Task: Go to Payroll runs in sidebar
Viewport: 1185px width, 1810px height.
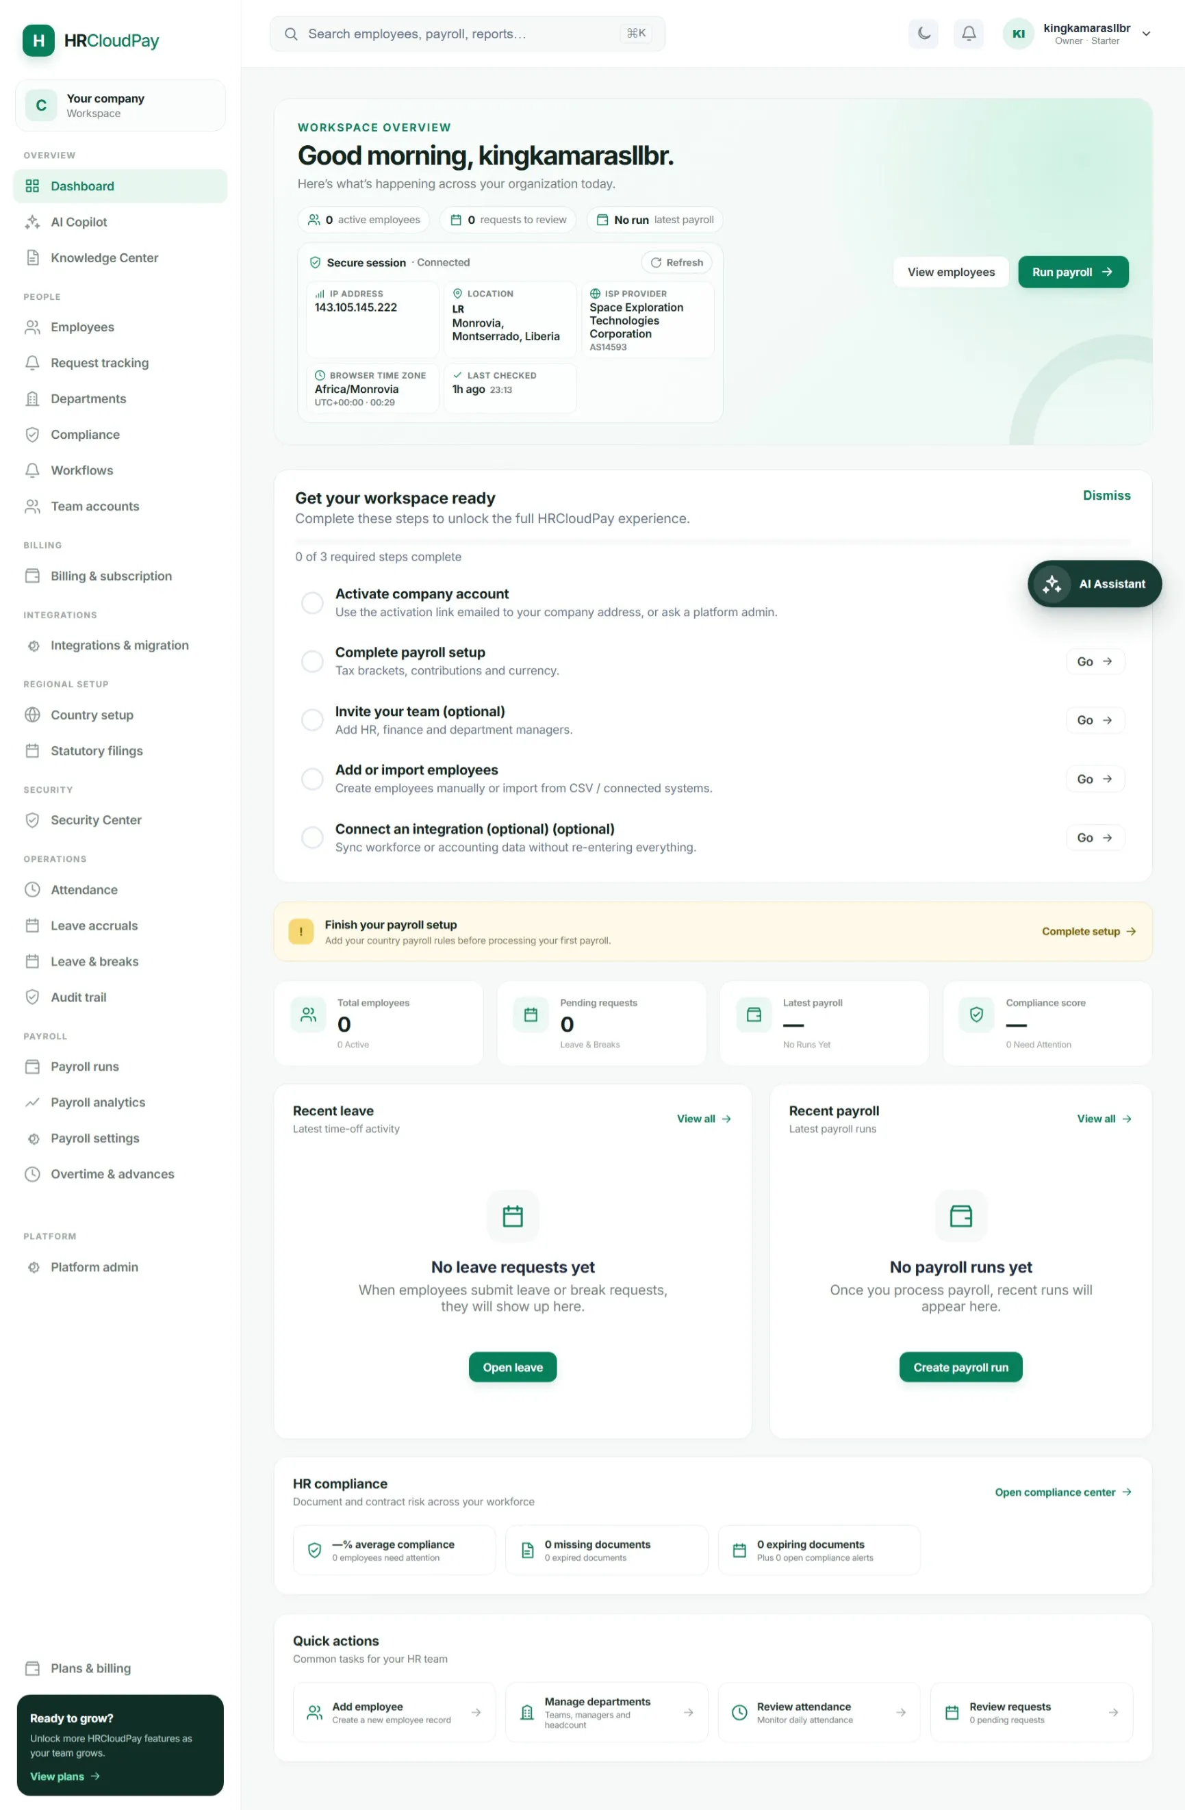Action: click(120, 1067)
